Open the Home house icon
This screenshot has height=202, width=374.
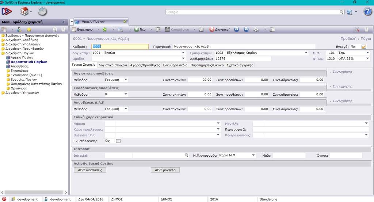[24, 11]
